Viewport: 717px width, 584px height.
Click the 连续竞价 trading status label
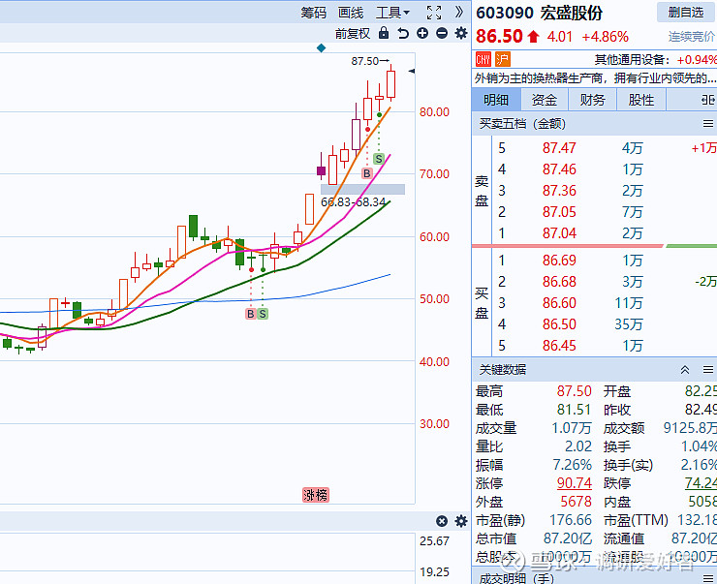coord(692,37)
